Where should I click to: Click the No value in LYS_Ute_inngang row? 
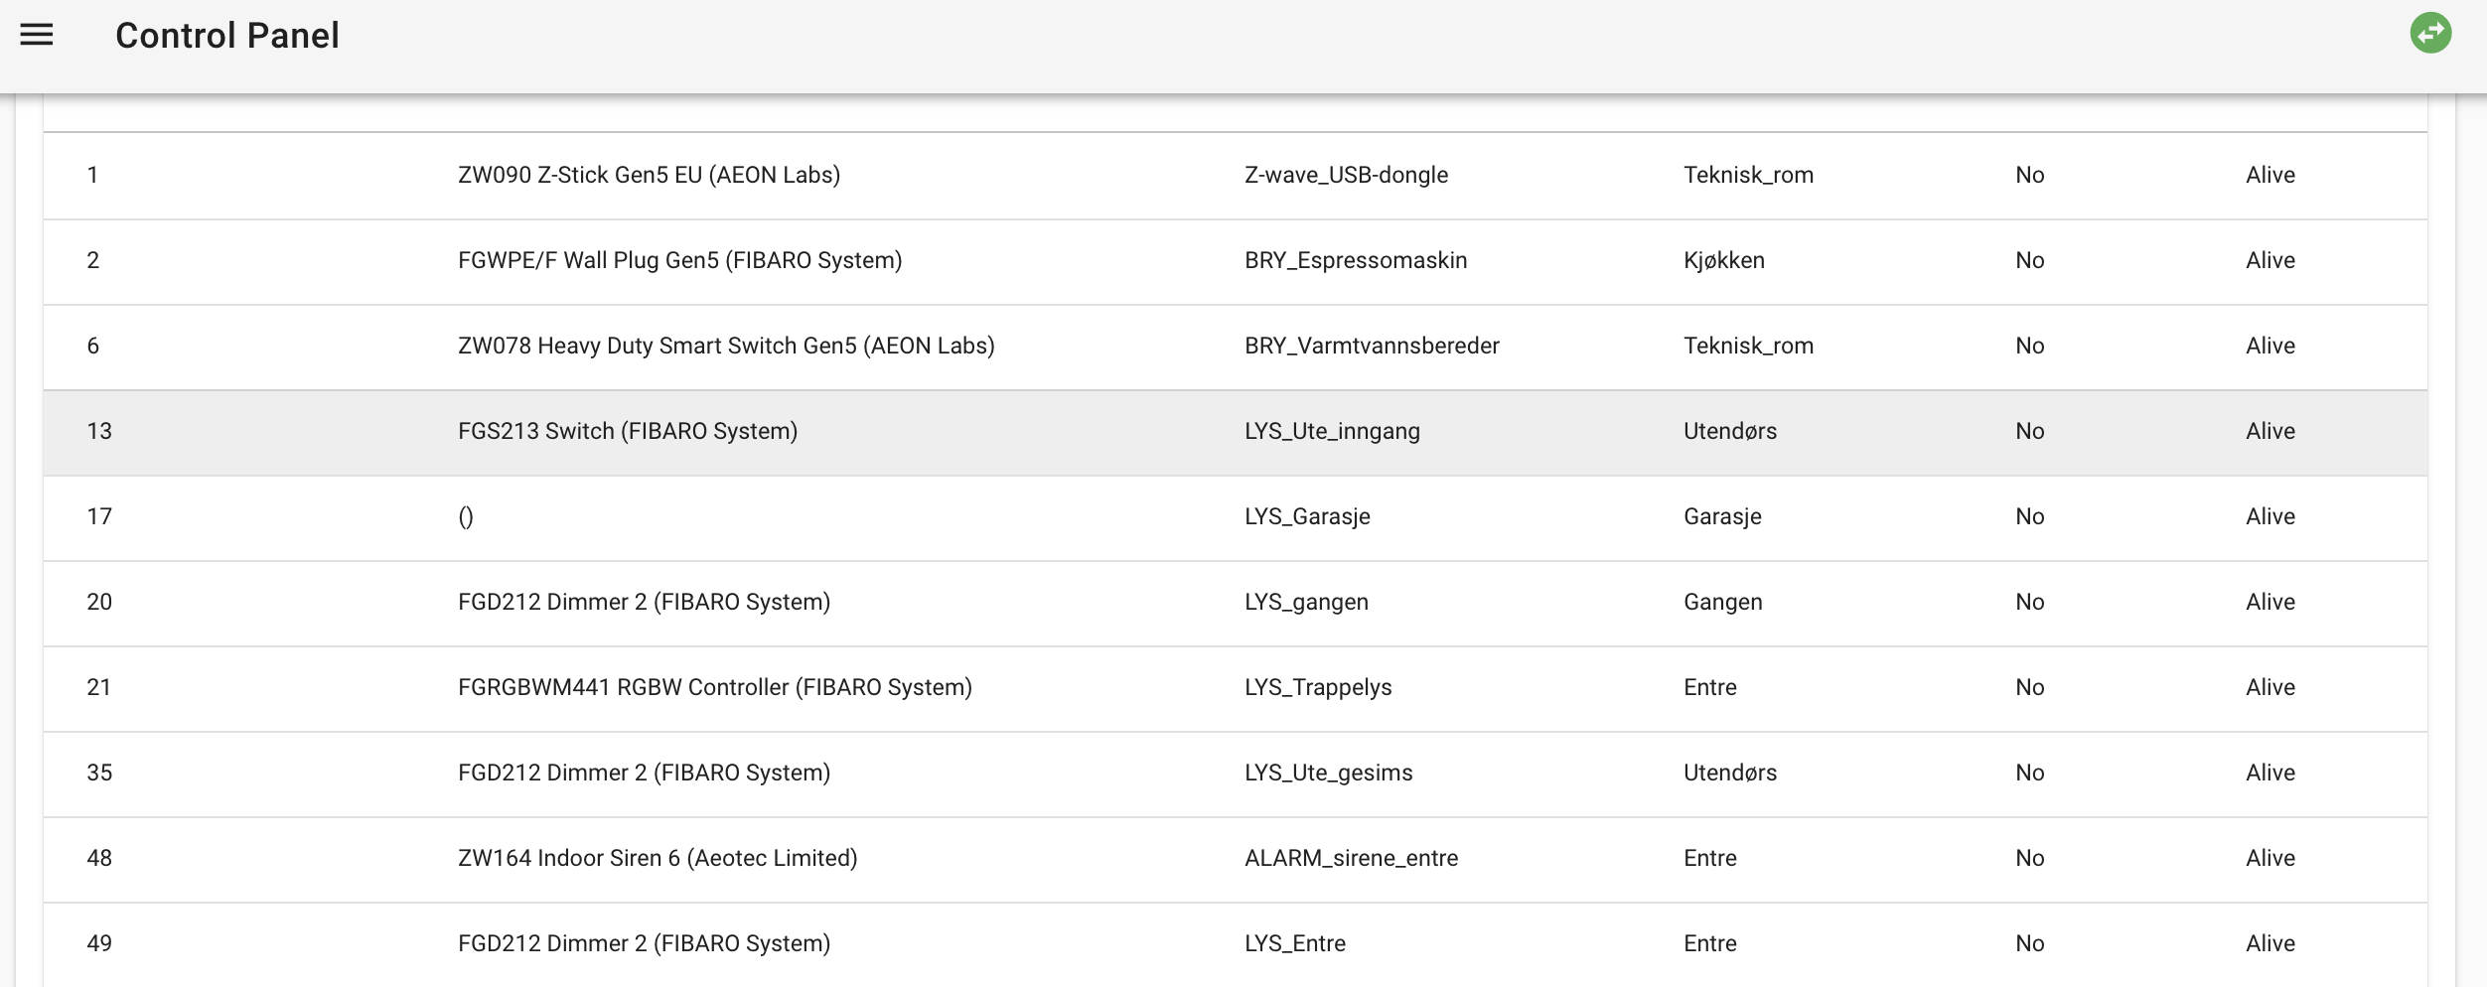click(x=2029, y=432)
